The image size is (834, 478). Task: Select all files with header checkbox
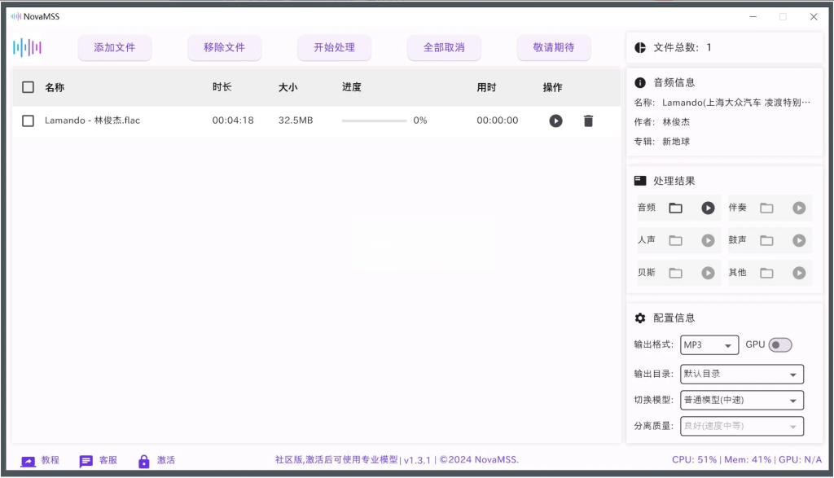pos(29,87)
